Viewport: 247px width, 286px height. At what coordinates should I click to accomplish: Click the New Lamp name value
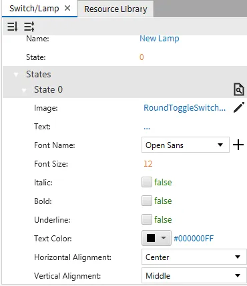tap(160, 39)
